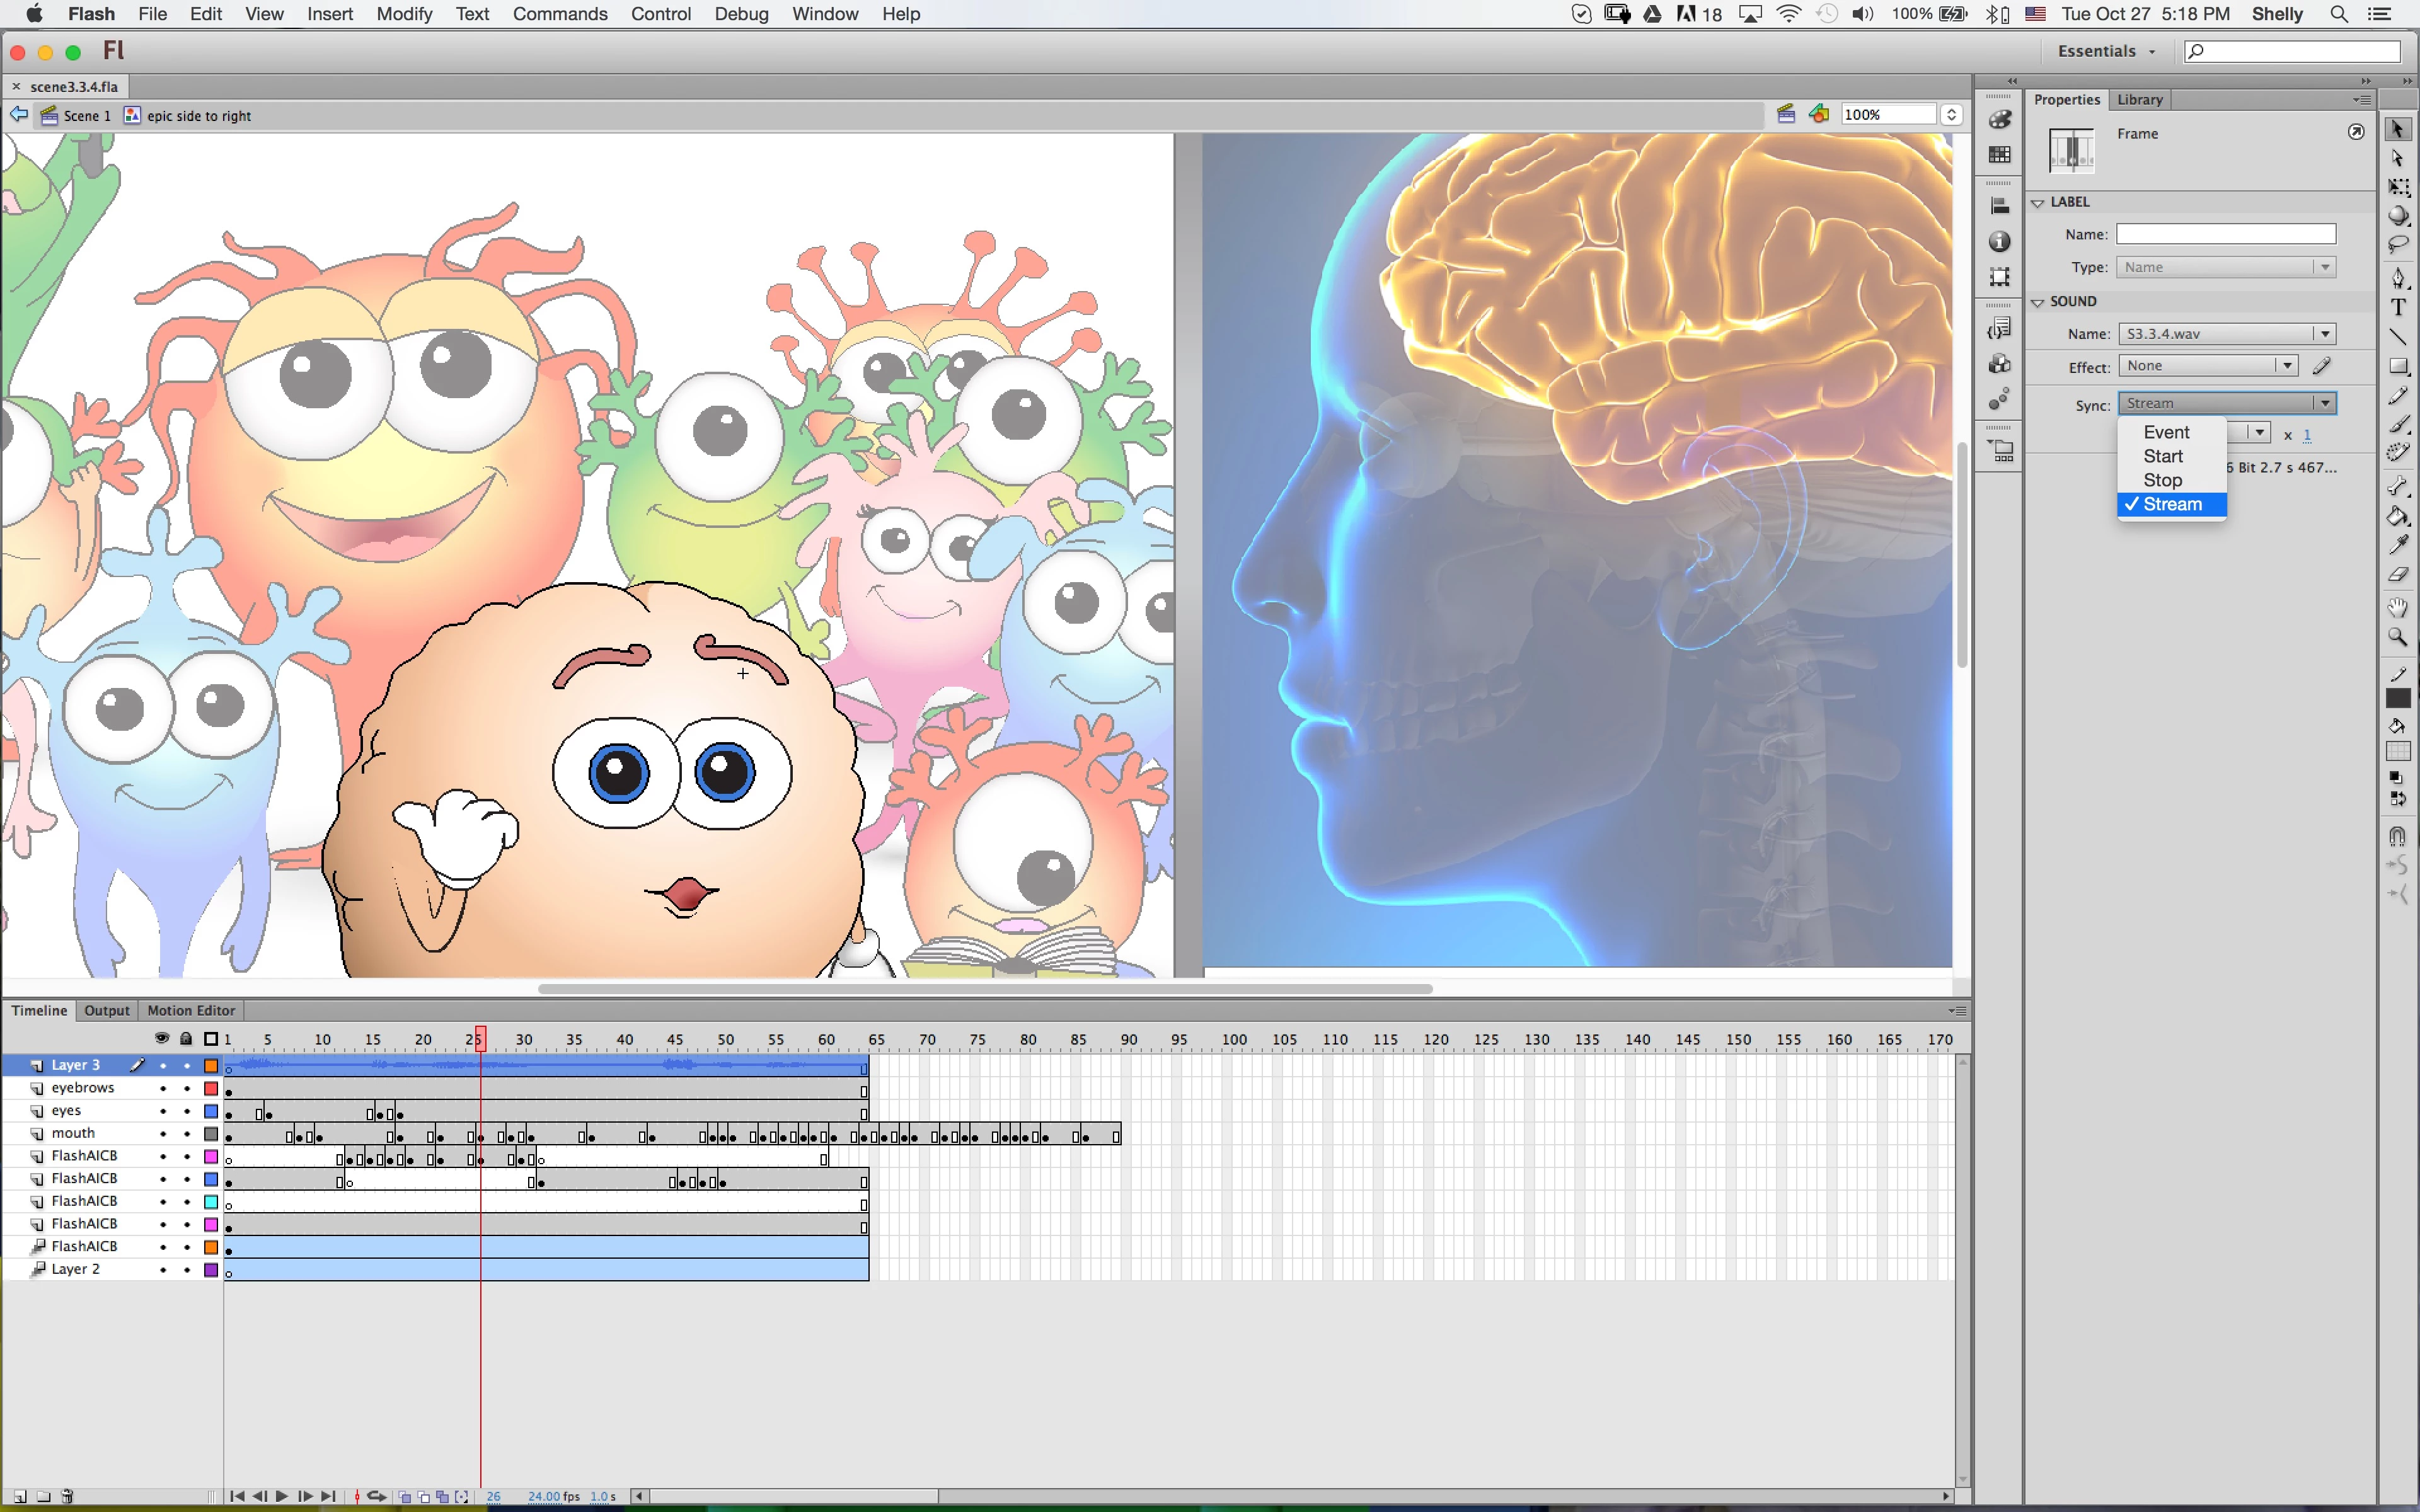Toggle lock on the eyebrows layer

pos(187,1088)
